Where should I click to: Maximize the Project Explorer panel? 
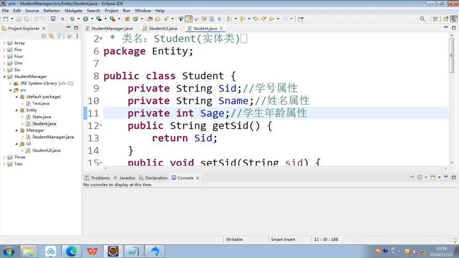pyautogui.click(x=76, y=28)
